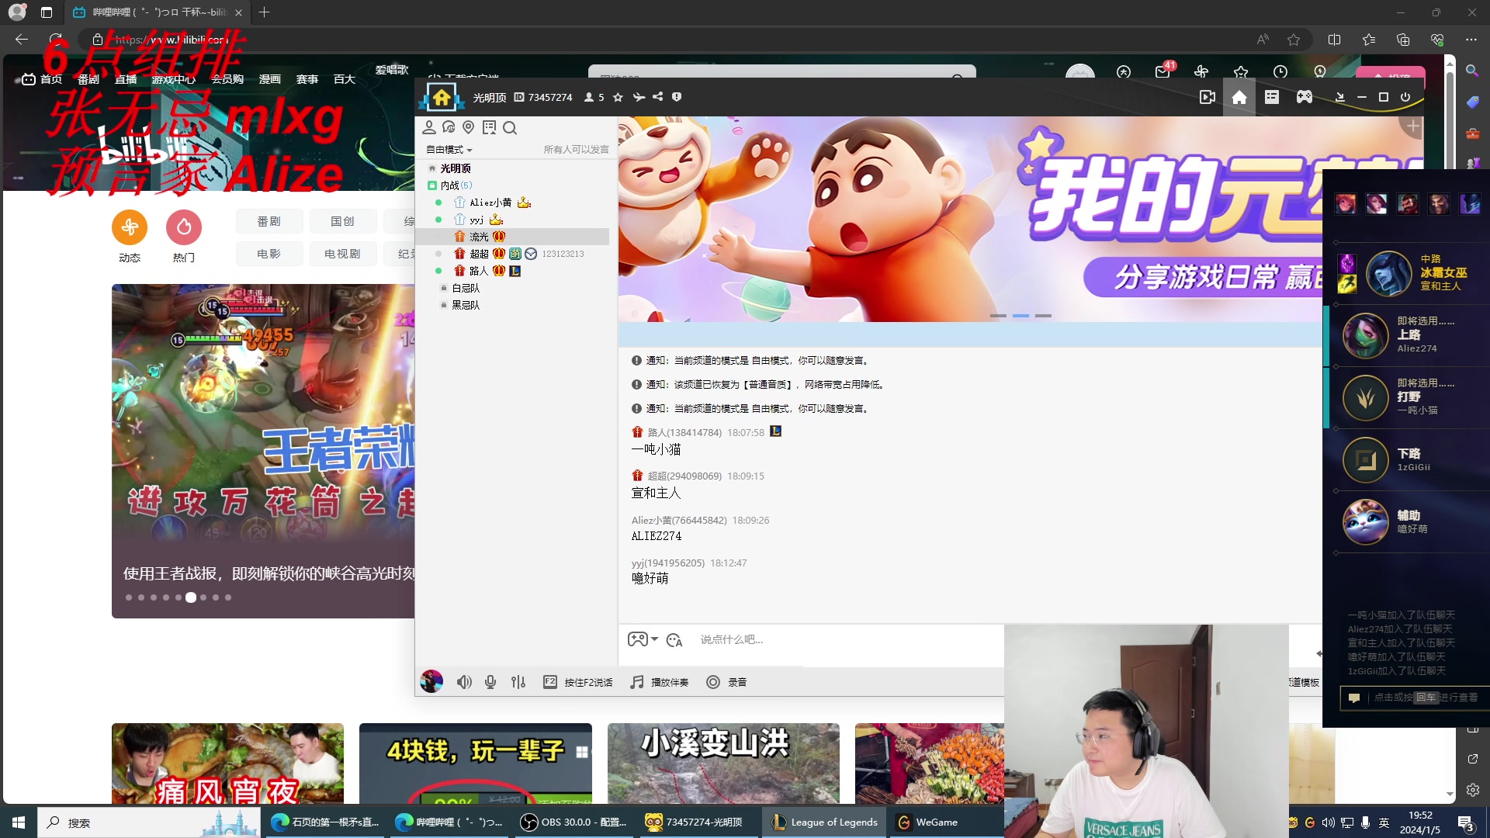Open the locked 黑忌队 sub-channel
1490x838 pixels.
[x=466, y=305]
